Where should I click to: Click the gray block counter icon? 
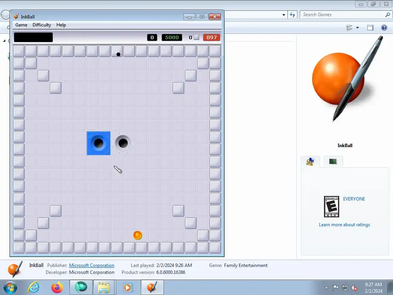tap(196, 37)
